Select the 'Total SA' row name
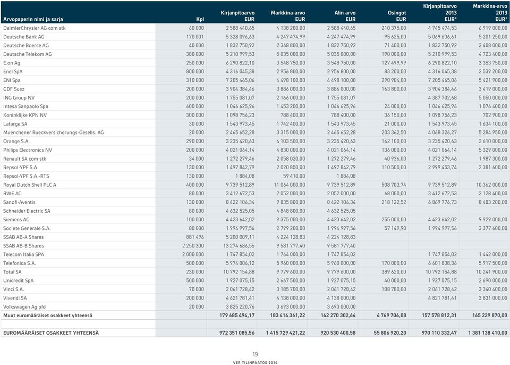This screenshot has width=510, height=365. pos(12,272)
